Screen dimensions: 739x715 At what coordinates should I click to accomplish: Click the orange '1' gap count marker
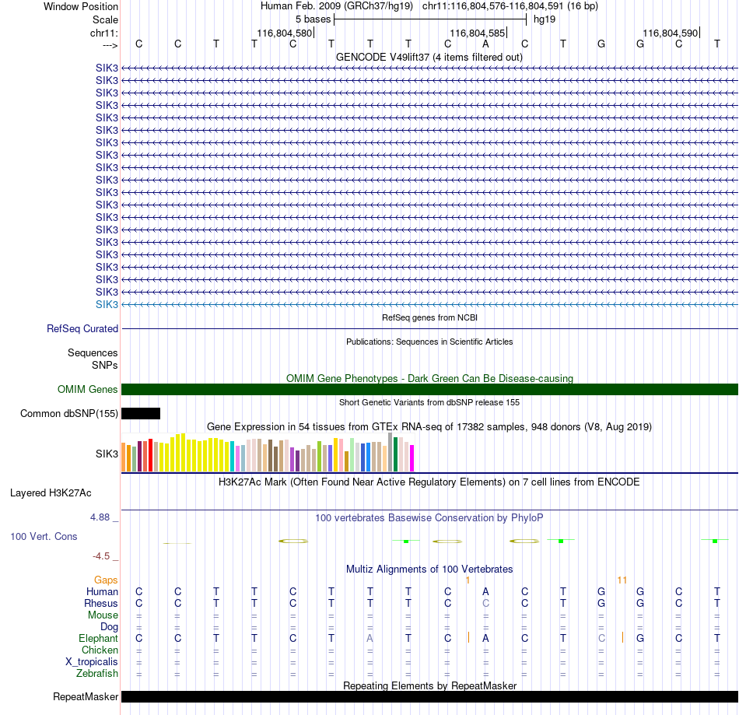click(x=468, y=580)
